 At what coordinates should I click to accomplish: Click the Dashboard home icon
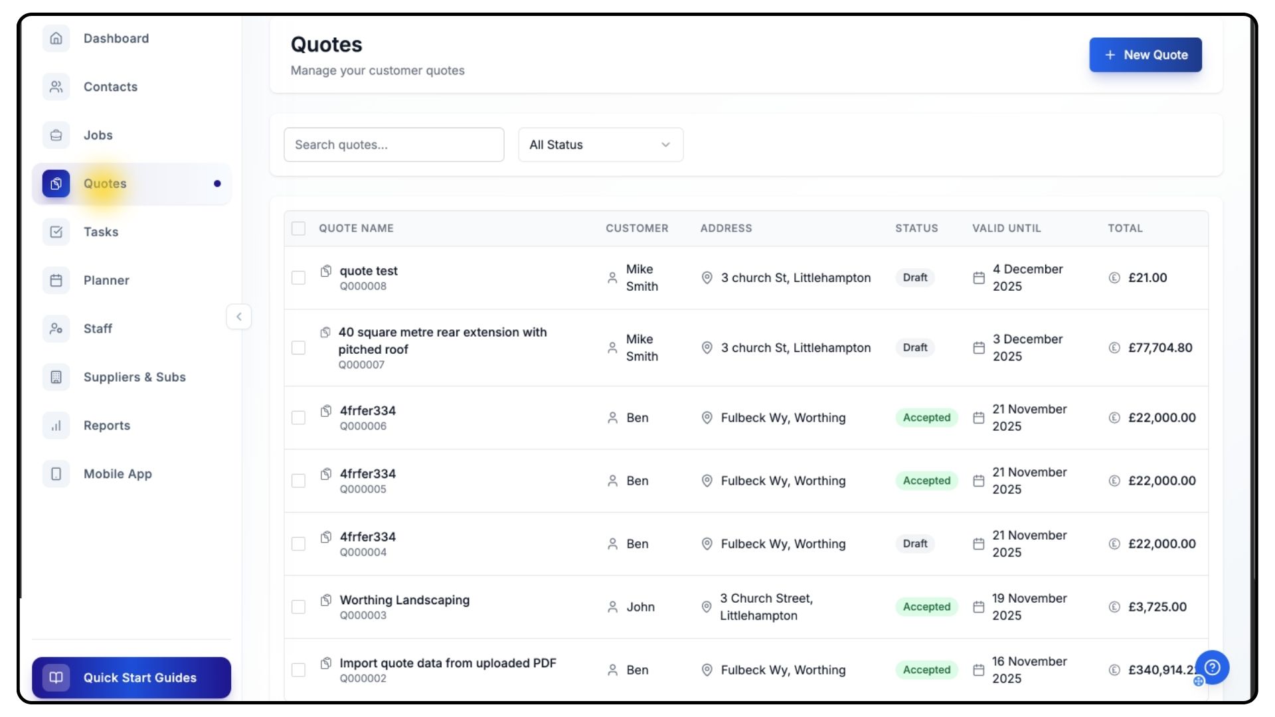(56, 39)
